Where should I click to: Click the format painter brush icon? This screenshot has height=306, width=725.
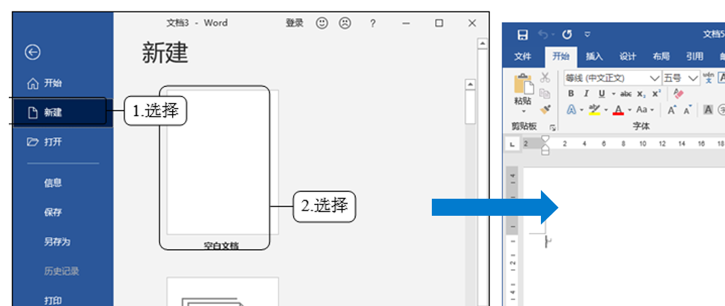[x=545, y=109]
